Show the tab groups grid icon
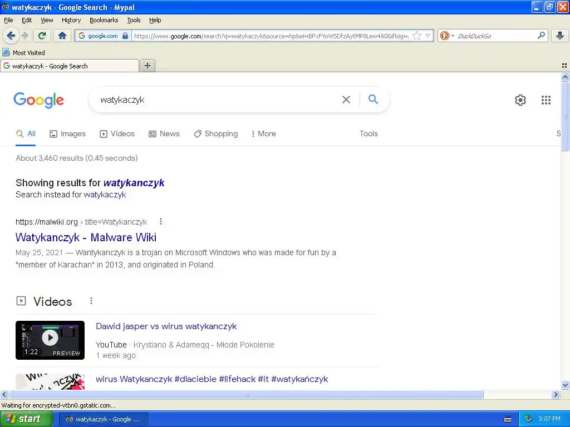This screenshot has height=427, width=570. [x=564, y=66]
